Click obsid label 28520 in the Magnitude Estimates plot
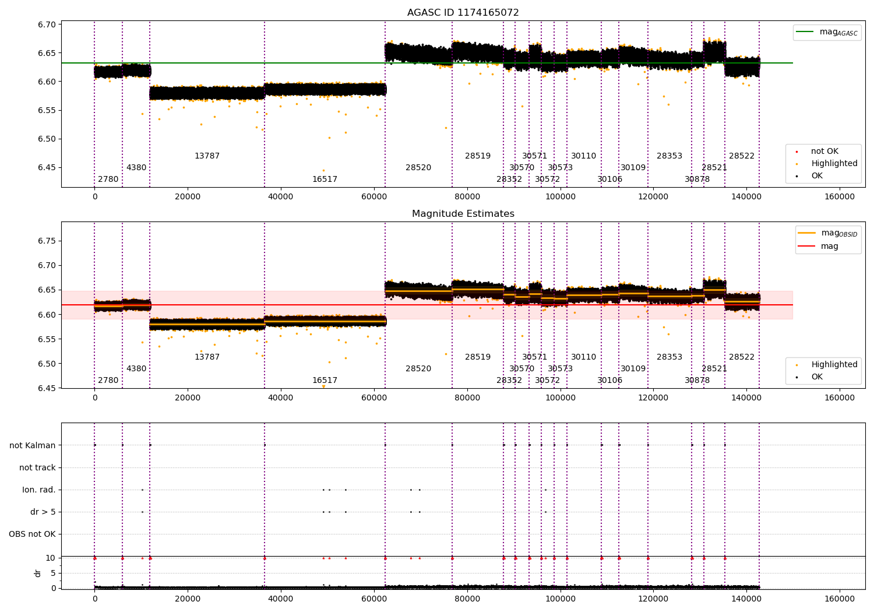This screenshot has width=874, height=612. coord(418,369)
